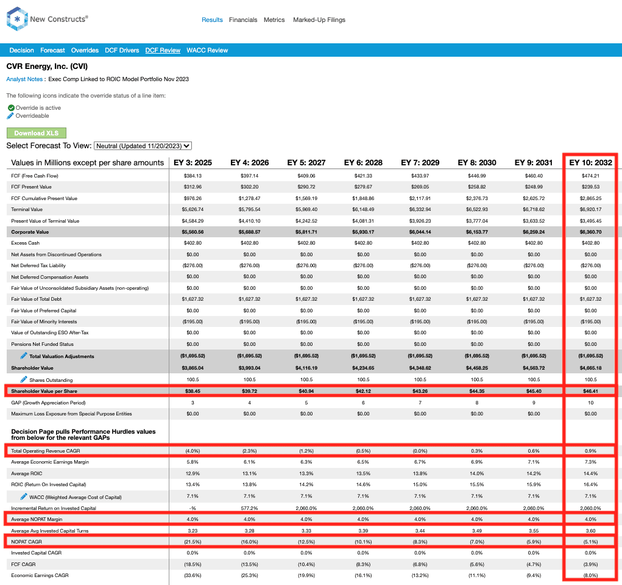The width and height of the screenshot is (622, 585).
Task: Click the Pensions Net Funded Status label
Action: coord(43,344)
